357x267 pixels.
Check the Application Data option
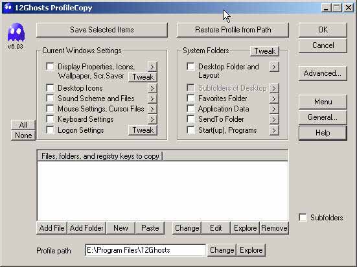click(190, 109)
